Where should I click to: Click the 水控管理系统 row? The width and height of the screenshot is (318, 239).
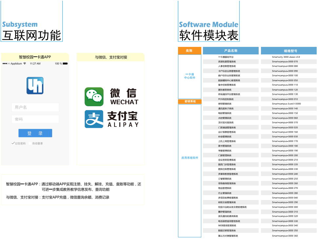(x=231, y=118)
